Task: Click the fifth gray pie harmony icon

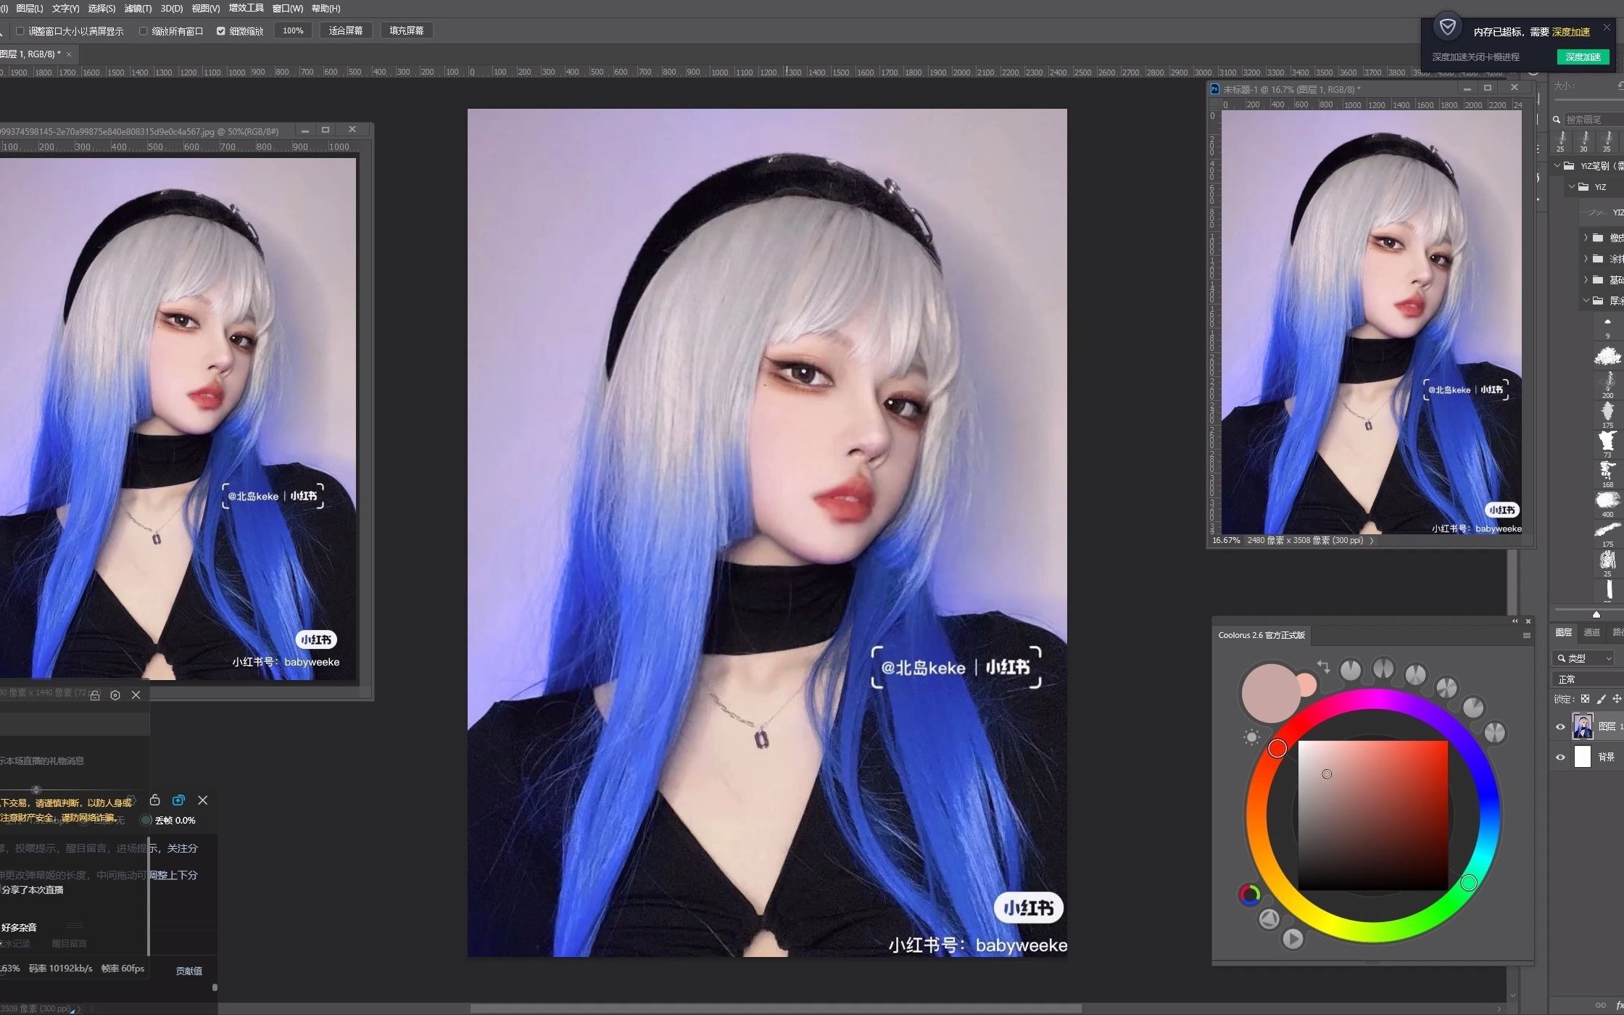Action: [1473, 707]
